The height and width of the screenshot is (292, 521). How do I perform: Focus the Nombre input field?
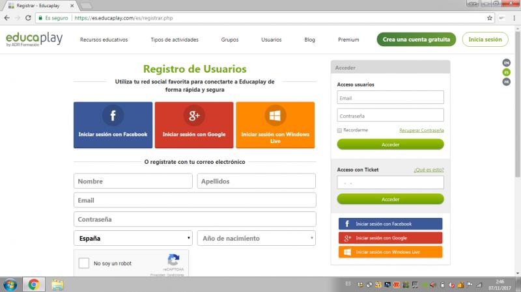coord(133,181)
